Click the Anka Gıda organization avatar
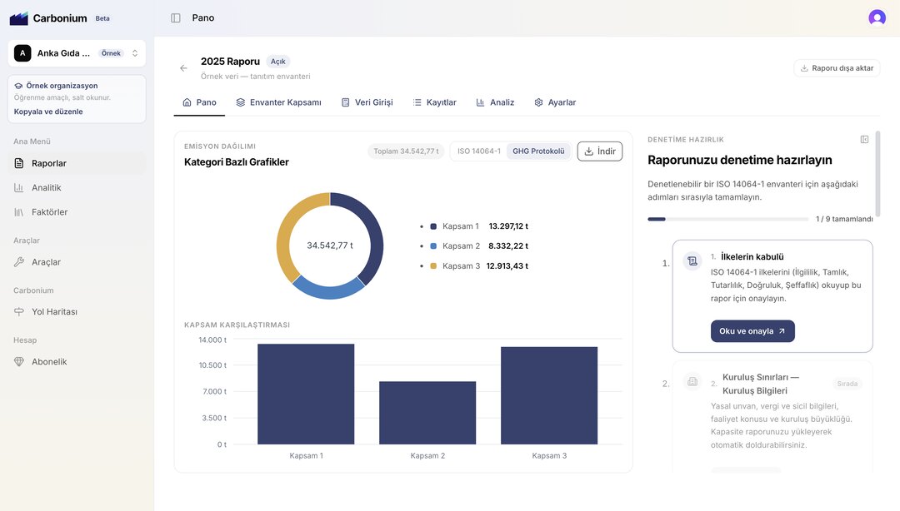 pyautogui.click(x=22, y=53)
